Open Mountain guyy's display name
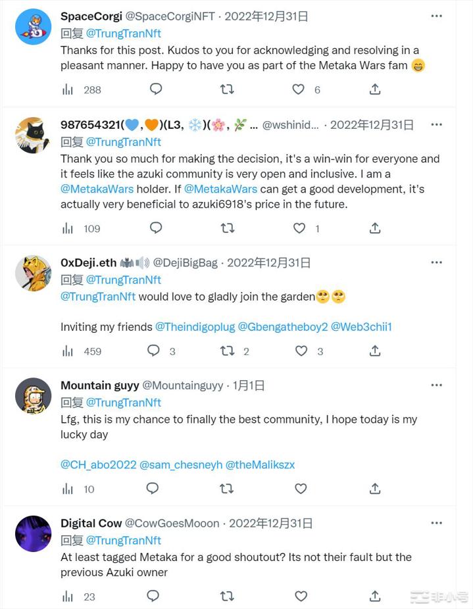This screenshot has height=609, width=473. pyautogui.click(x=100, y=385)
